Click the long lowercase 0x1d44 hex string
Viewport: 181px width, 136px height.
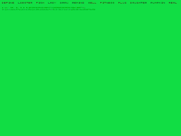[x=48, y=10]
